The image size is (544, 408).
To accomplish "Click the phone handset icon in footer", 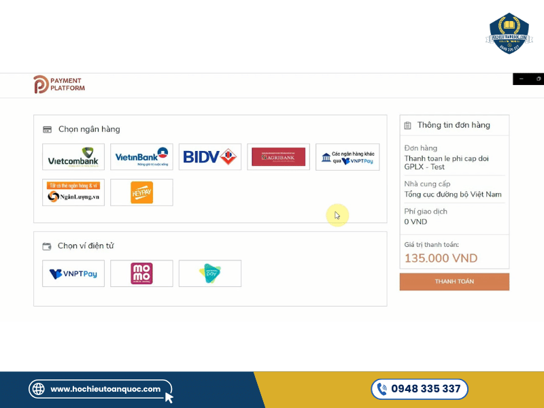I will coord(382,389).
